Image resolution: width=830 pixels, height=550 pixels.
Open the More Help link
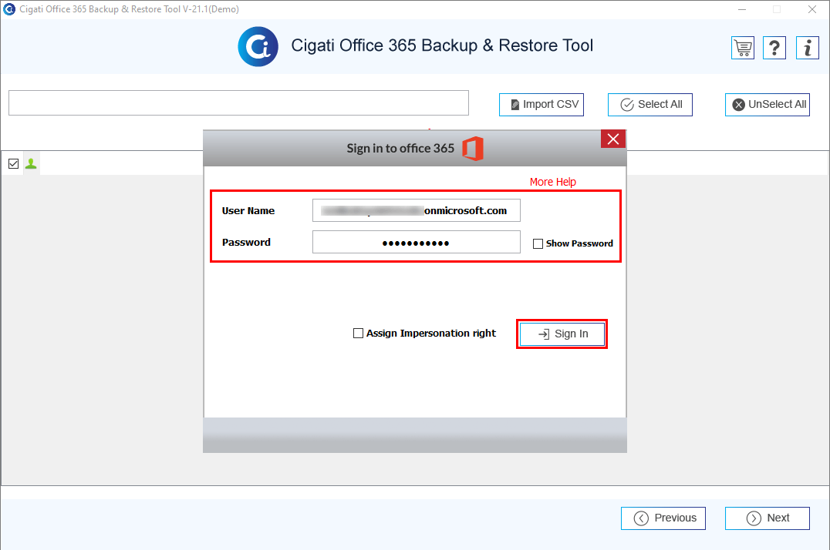pos(552,182)
